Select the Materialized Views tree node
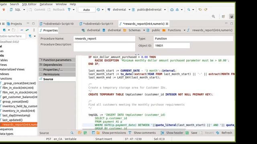This screenshot has height=144, width=257. [x=12, y=69]
